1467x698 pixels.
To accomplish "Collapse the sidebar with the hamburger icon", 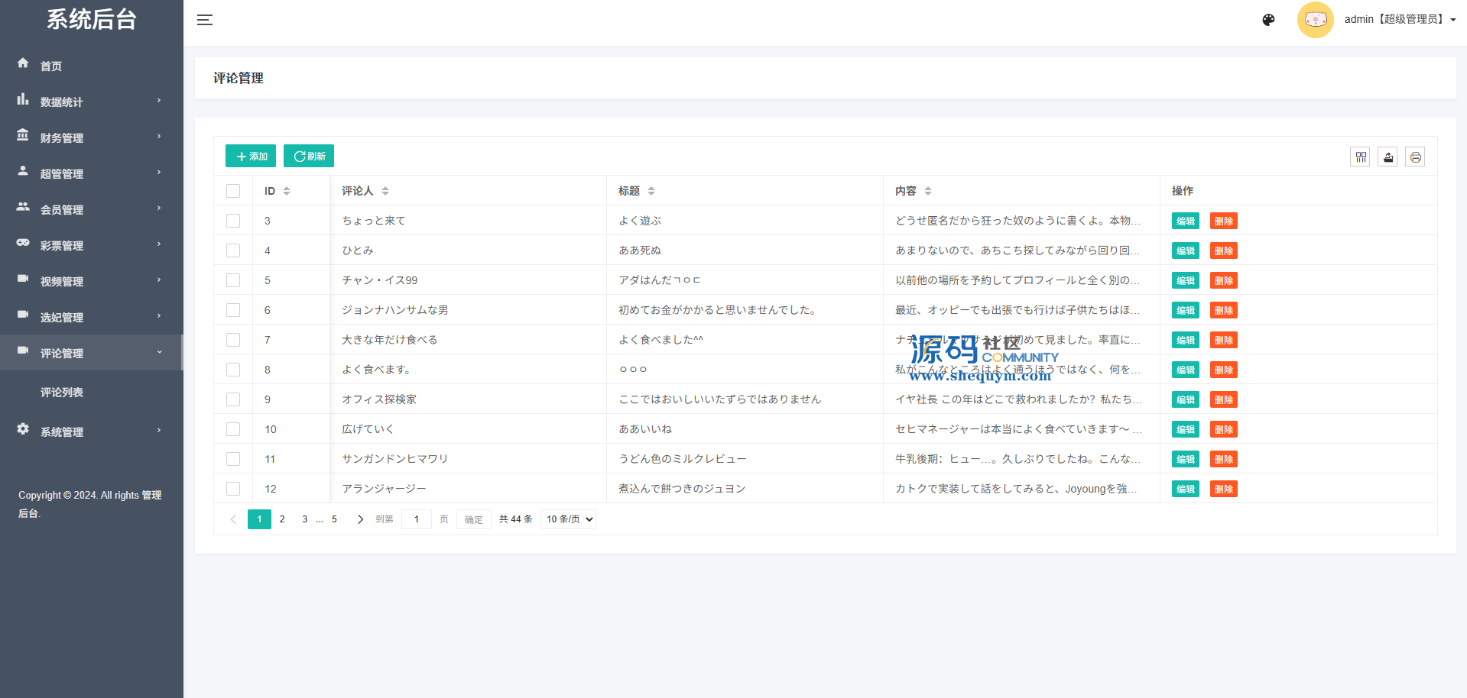I will (204, 20).
